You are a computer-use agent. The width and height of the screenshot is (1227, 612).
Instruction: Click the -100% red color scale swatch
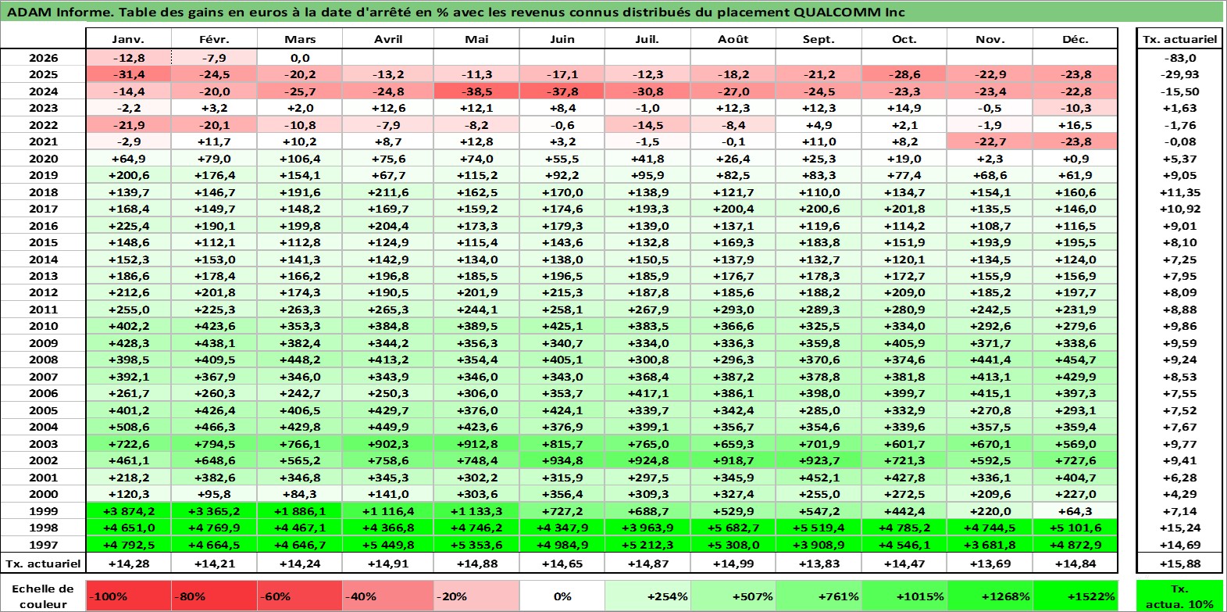click(128, 596)
